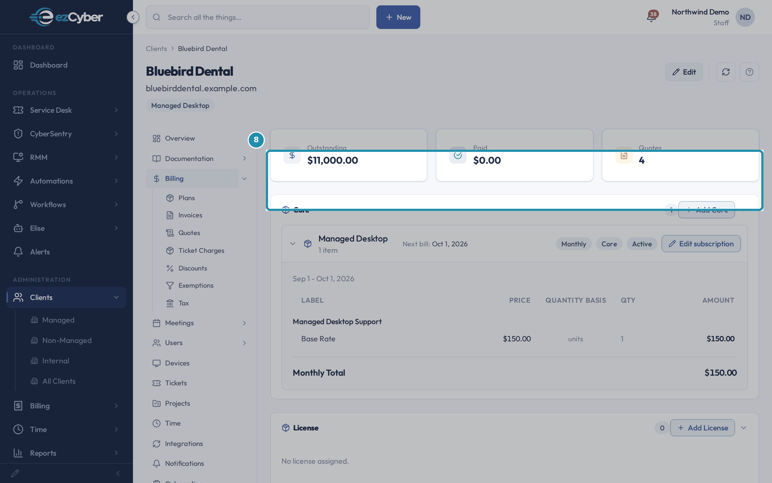This screenshot has height=483, width=772.
Task: Click the Add License button
Action: click(x=703, y=428)
